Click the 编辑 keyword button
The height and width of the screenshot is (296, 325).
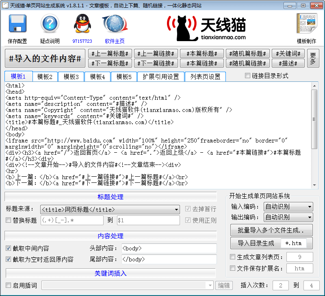[224, 285]
